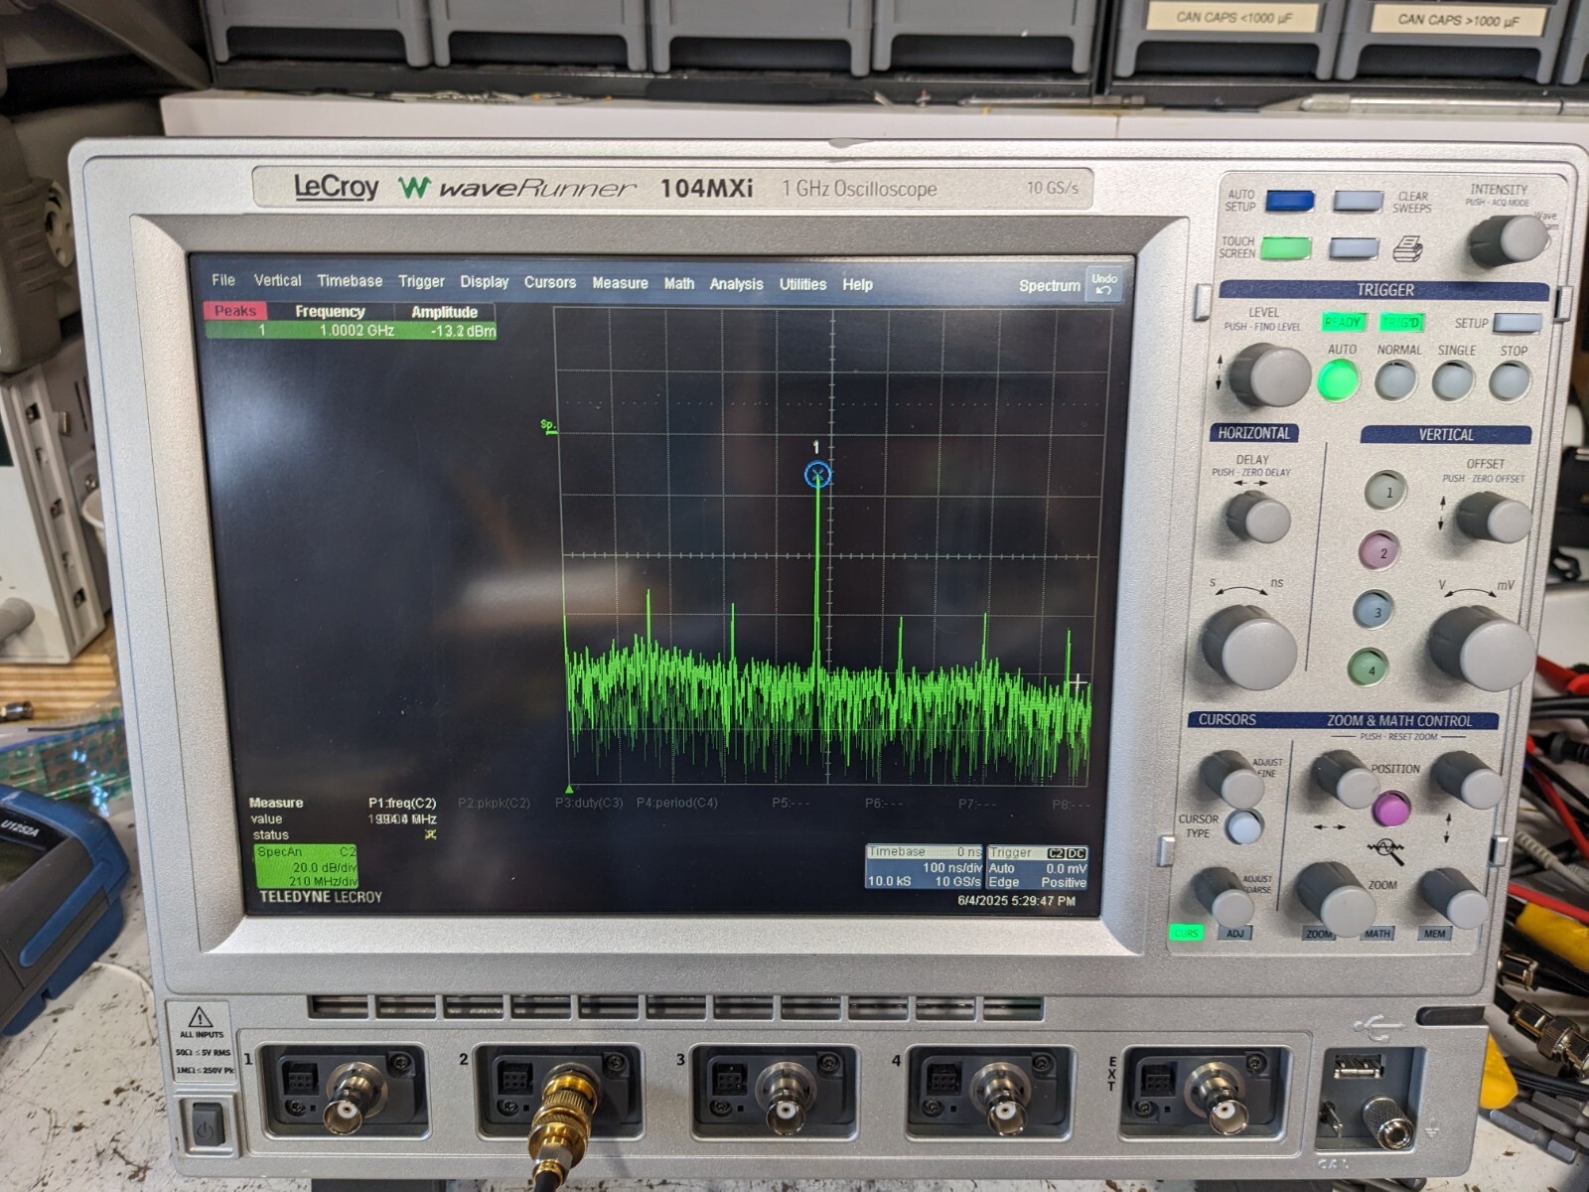This screenshot has width=1589, height=1192.
Task: Tap the Undo button on screen
Action: click(x=1104, y=284)
